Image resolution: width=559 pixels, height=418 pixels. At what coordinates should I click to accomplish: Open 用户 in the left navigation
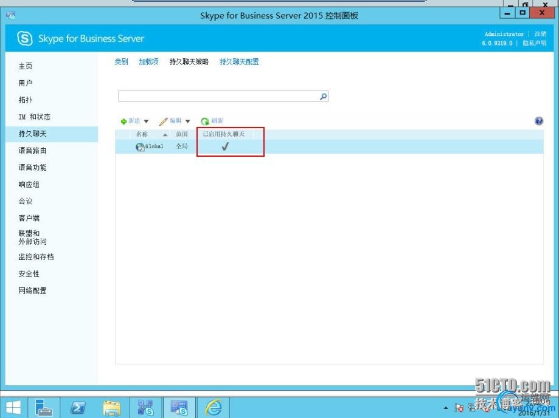[26, 83]
